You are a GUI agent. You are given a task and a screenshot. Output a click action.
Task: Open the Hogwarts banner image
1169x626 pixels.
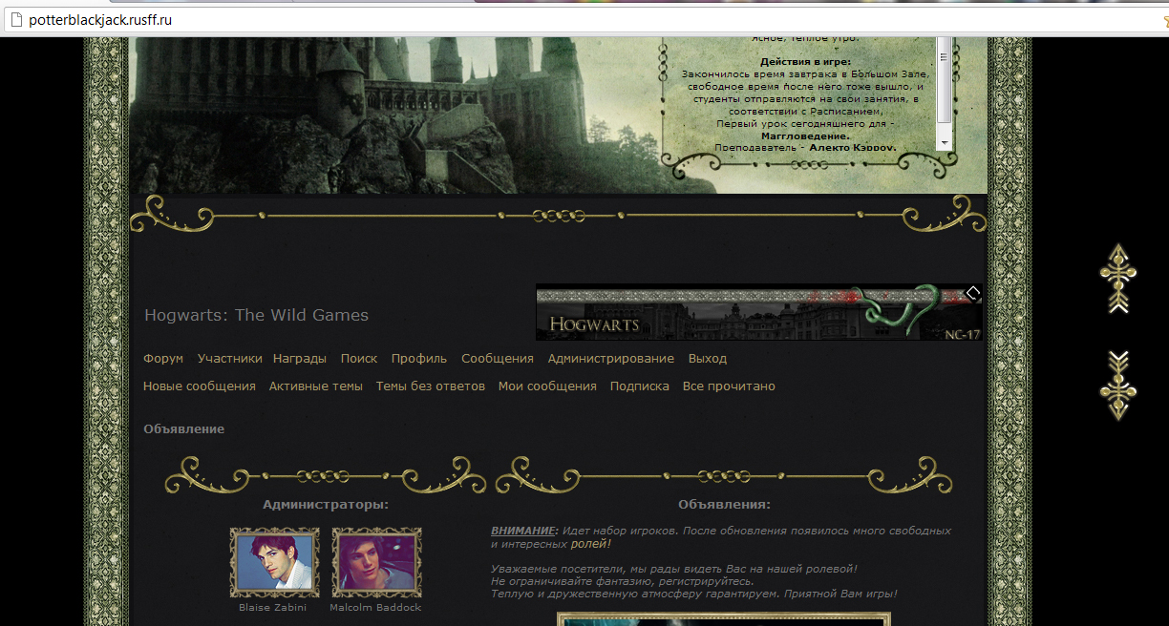[758, 312]
